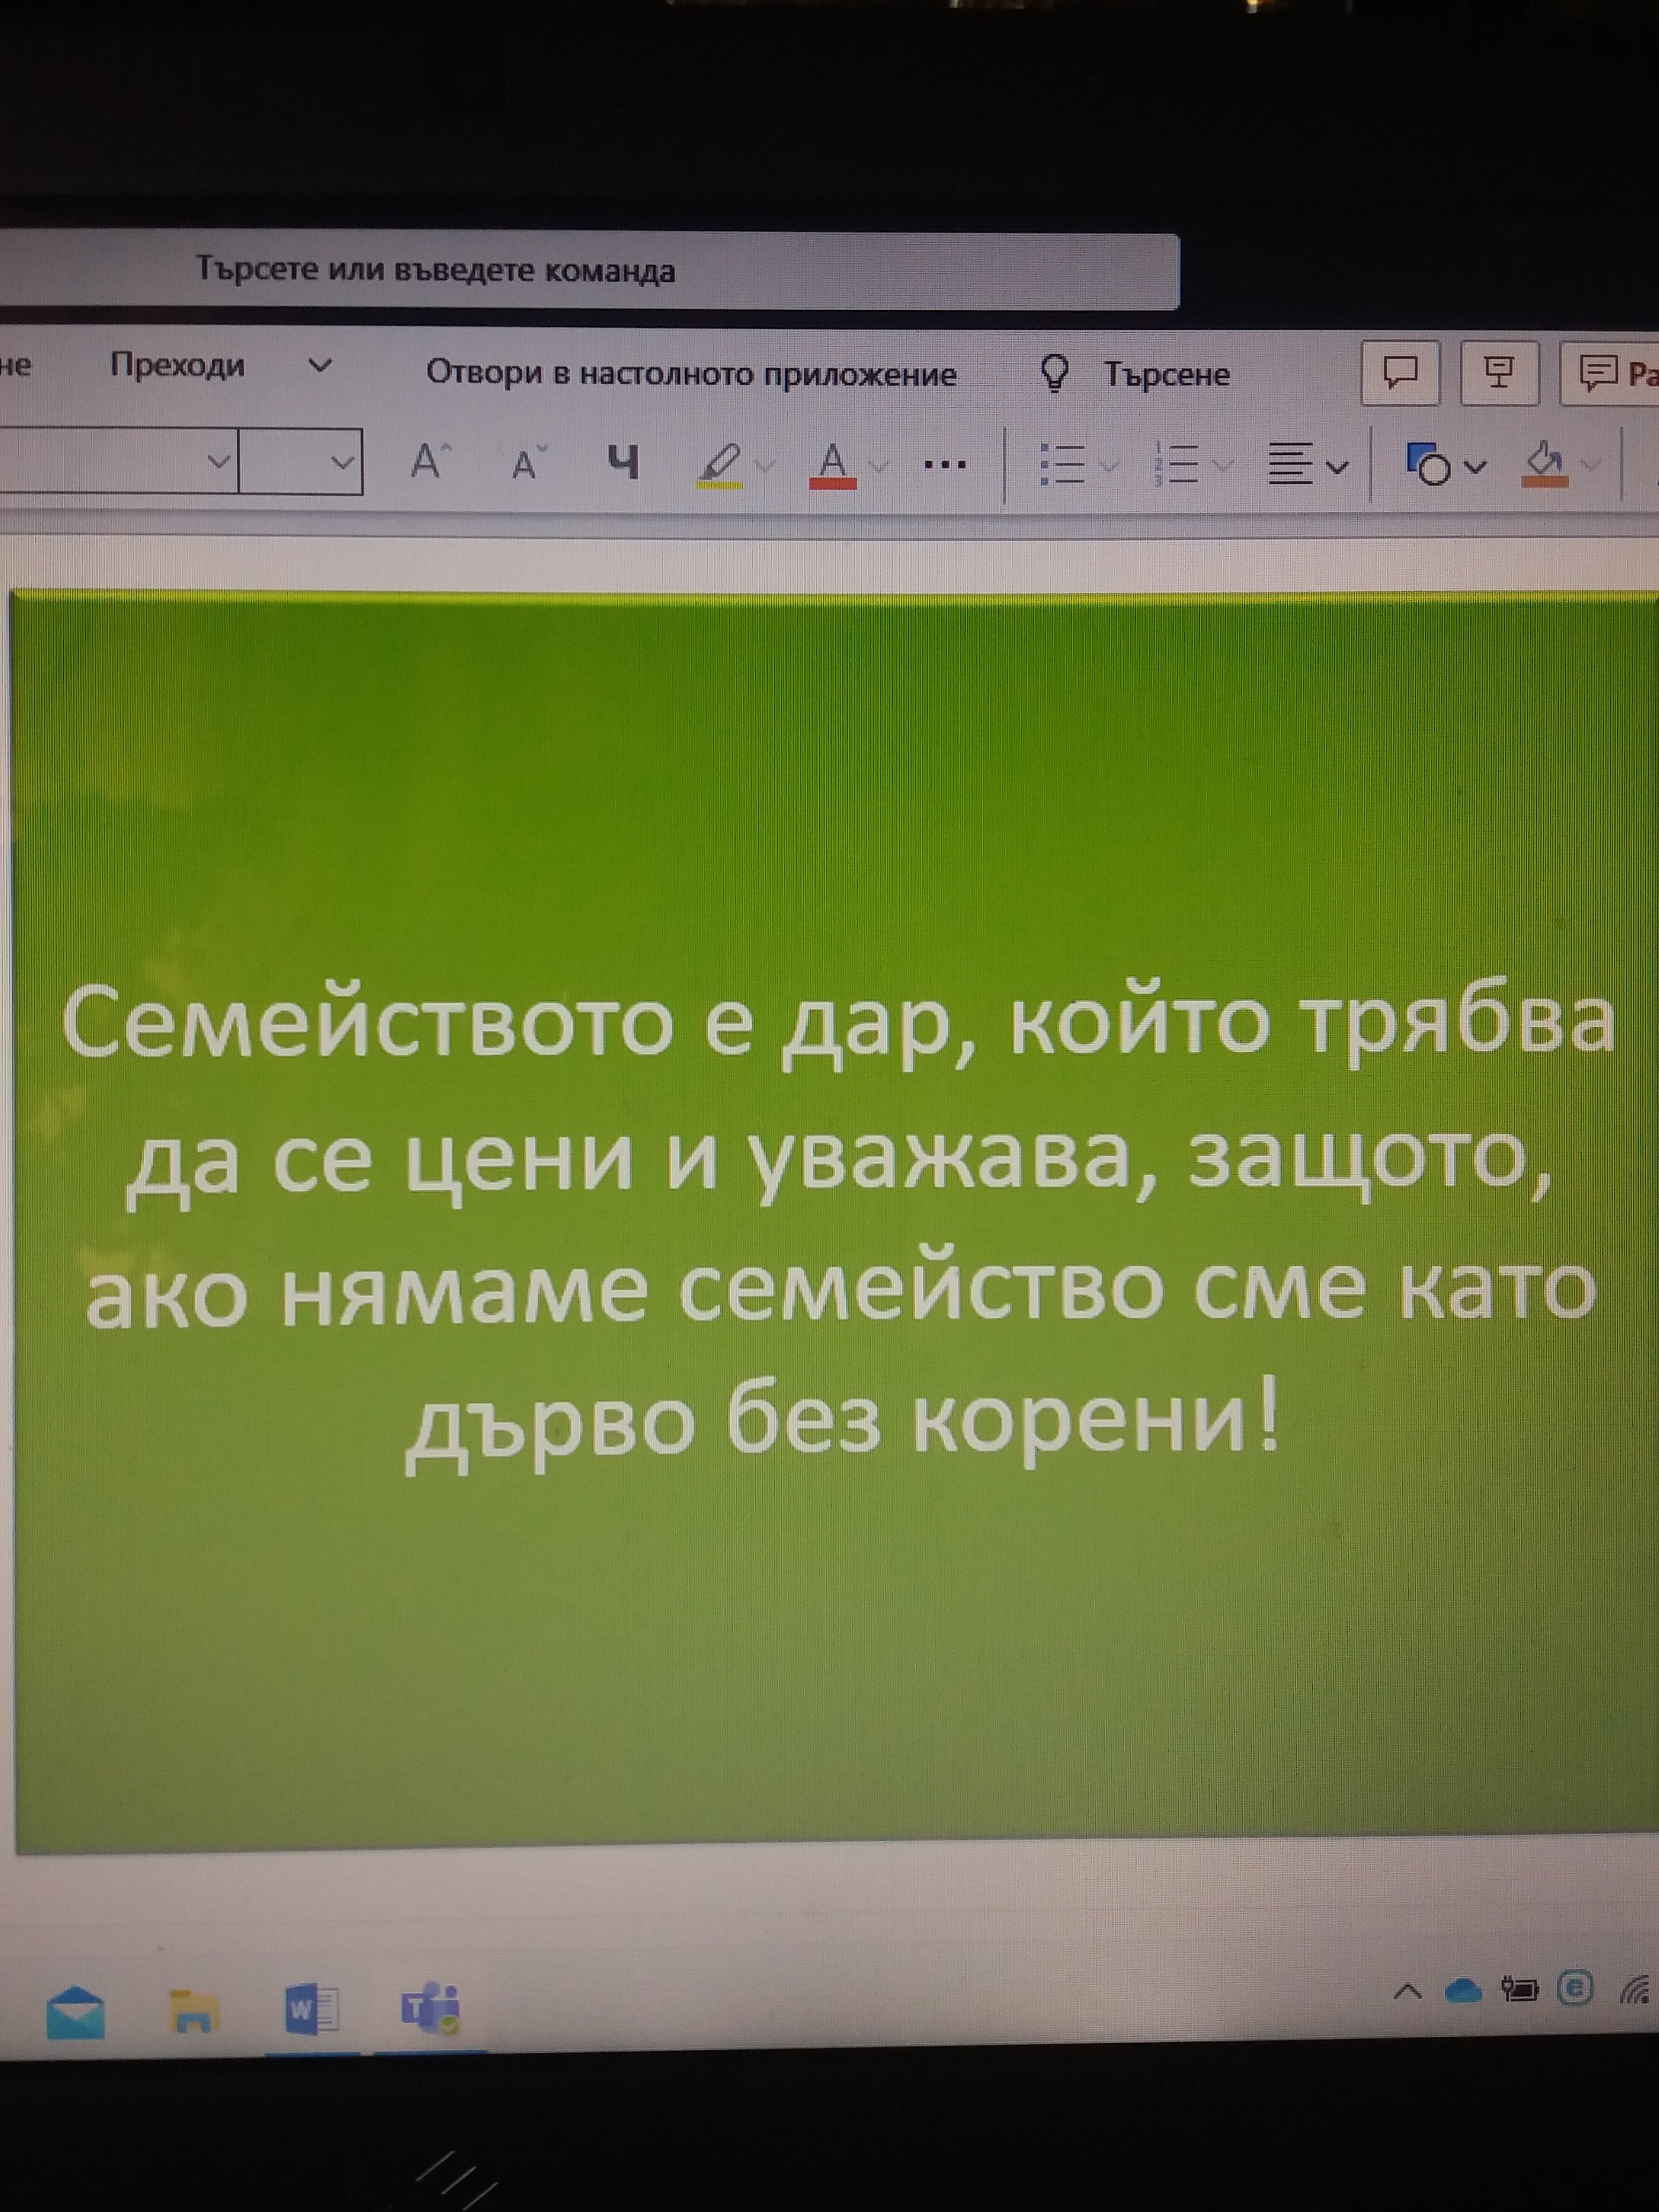Click the partially visible Ра comment button
This screenshot has height=2212, width=1659.
tap(1610, 374)
